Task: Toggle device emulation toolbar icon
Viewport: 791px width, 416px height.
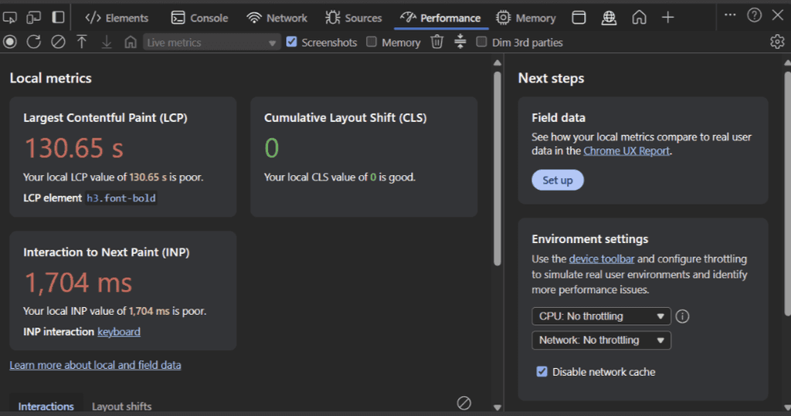Action: pos(34,17)
